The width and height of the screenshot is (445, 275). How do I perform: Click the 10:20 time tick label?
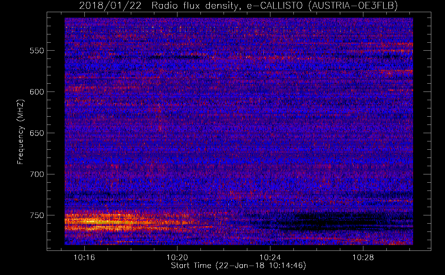pyautogui.click(x=177, y=257)
